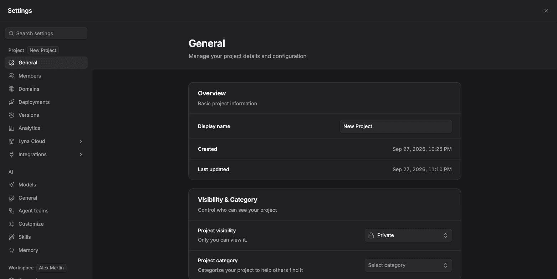Screen dimensions: 557x279
Task: Click the Integrations plug icon
Action: 12,154
